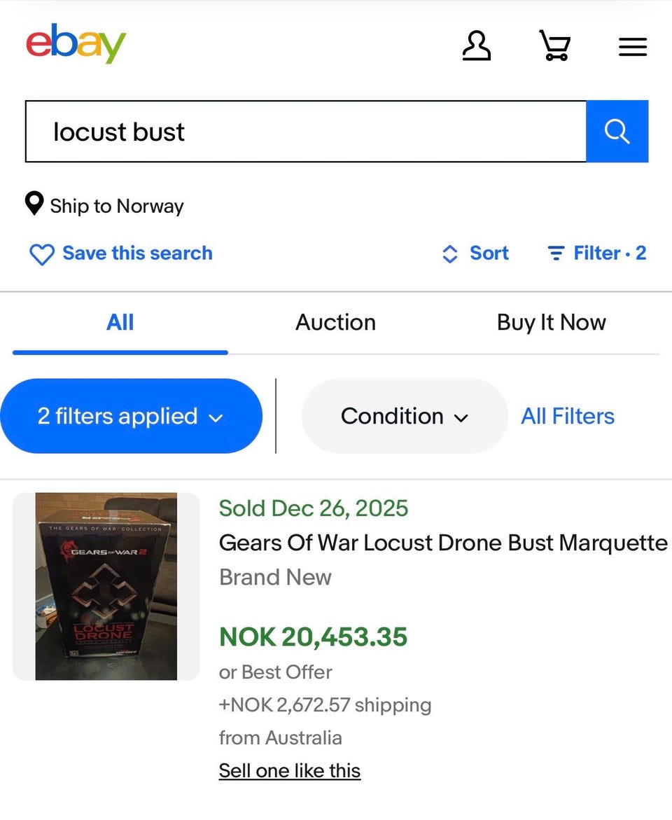The height and width of the screenshot is (820, 672).
Task: Go to the eBay logo home
Action: pyautogui.click(x=76, y=43)
